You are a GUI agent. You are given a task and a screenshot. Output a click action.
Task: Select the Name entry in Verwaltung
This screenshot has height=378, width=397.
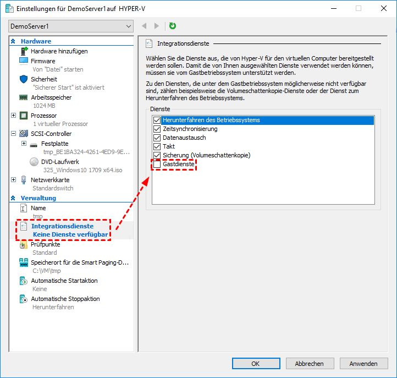coord(38,208)
